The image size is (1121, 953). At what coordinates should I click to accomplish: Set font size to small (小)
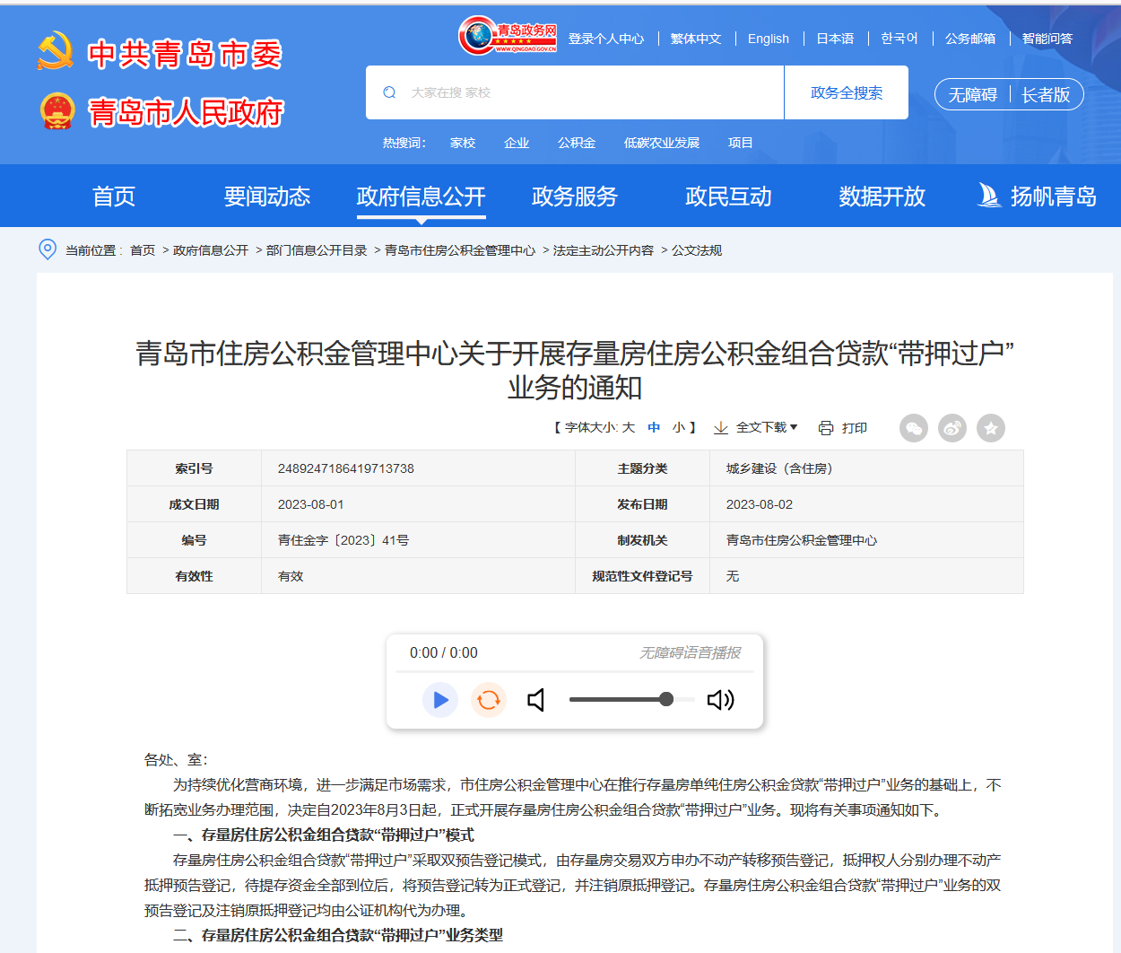[679, 428]
